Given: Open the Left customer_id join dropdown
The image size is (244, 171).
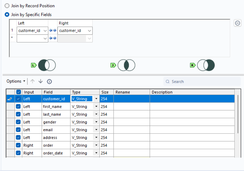Looking at the screenshot, I should 45,31.
